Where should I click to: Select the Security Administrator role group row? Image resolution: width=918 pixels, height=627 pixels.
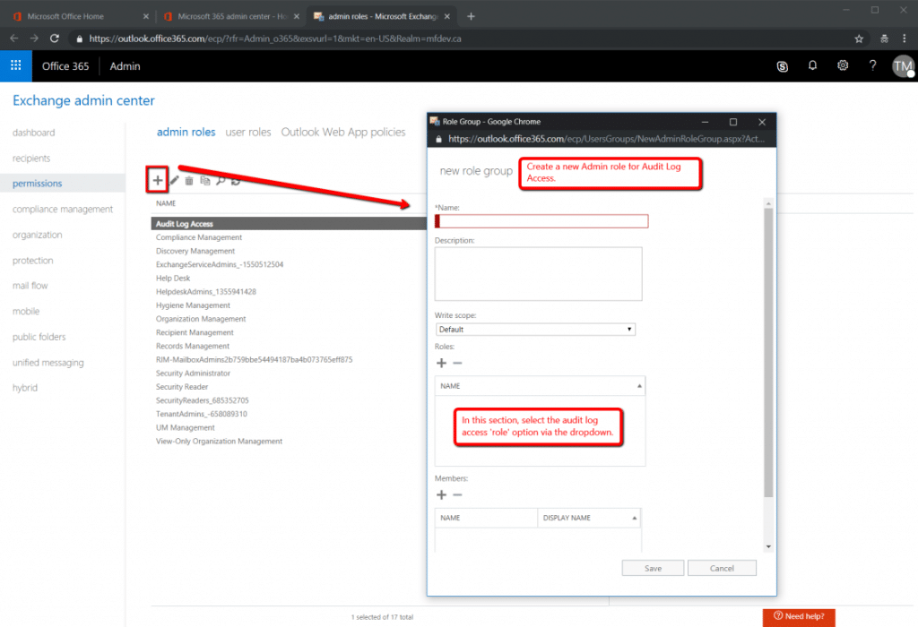[x=289, y=374]
